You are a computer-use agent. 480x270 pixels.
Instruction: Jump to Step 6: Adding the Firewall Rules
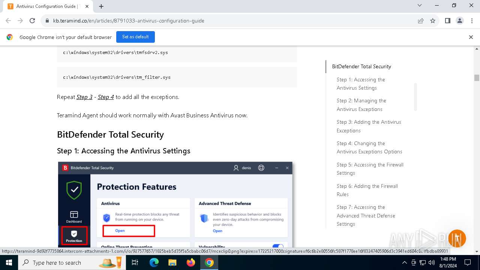[x=367, y=190]
